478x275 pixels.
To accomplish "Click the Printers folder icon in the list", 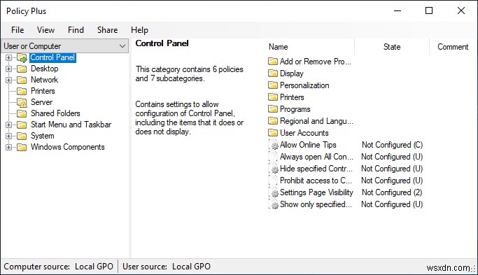I will pyautogui.click(x=273, y=97).
